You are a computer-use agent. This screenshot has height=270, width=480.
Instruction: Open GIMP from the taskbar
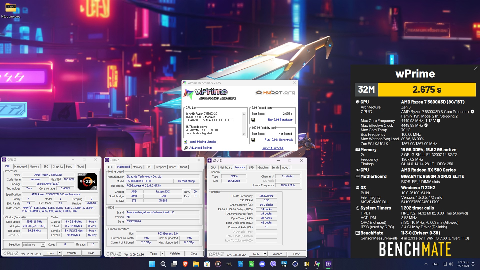tap(229, 264)
